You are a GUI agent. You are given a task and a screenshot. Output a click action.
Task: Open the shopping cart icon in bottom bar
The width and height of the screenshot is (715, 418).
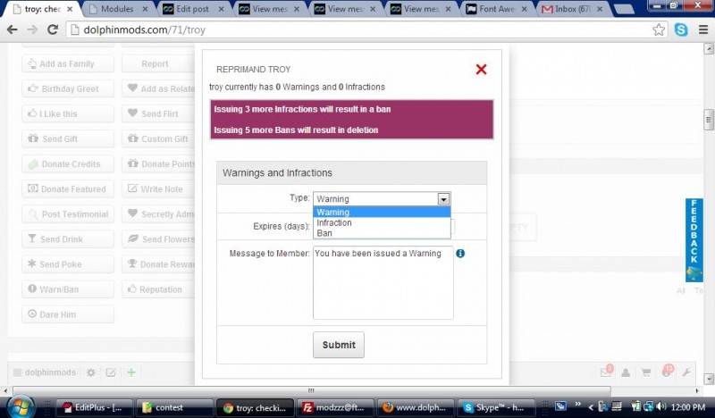(x=646, y=372)
